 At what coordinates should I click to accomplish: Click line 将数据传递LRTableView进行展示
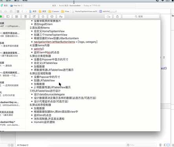click(54, 70)
